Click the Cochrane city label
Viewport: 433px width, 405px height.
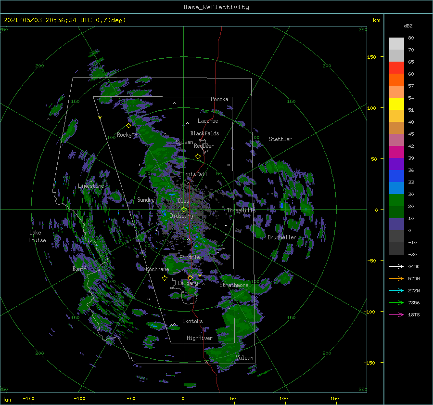157,269
